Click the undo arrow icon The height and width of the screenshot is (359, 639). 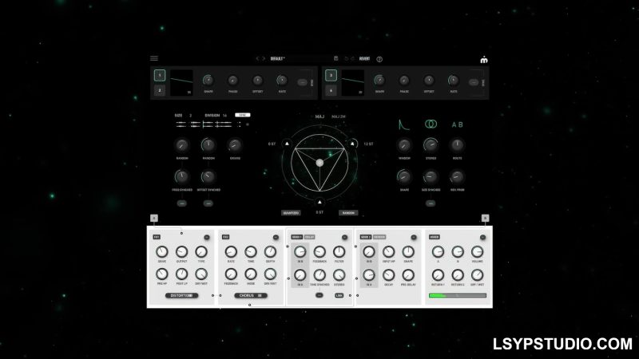[x=347, y=58]
